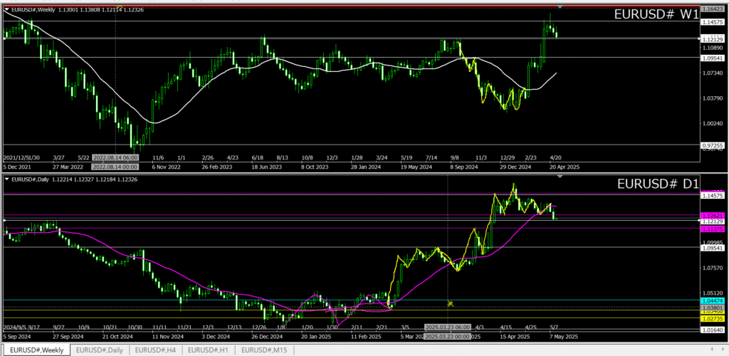Click the Daily chart's shift marker triangle

pyautogui.click(x=560, y=177)
